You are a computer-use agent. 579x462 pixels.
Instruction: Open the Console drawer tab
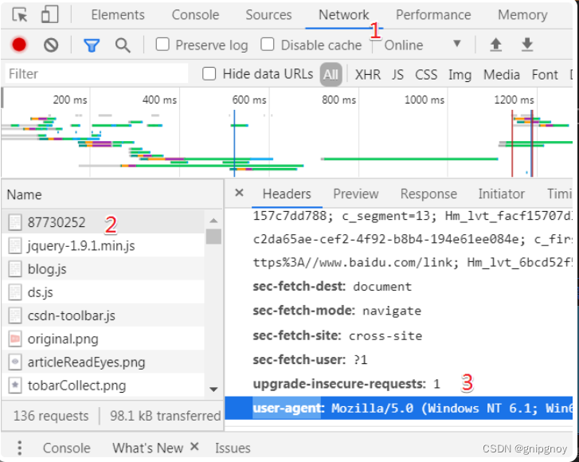66,448
